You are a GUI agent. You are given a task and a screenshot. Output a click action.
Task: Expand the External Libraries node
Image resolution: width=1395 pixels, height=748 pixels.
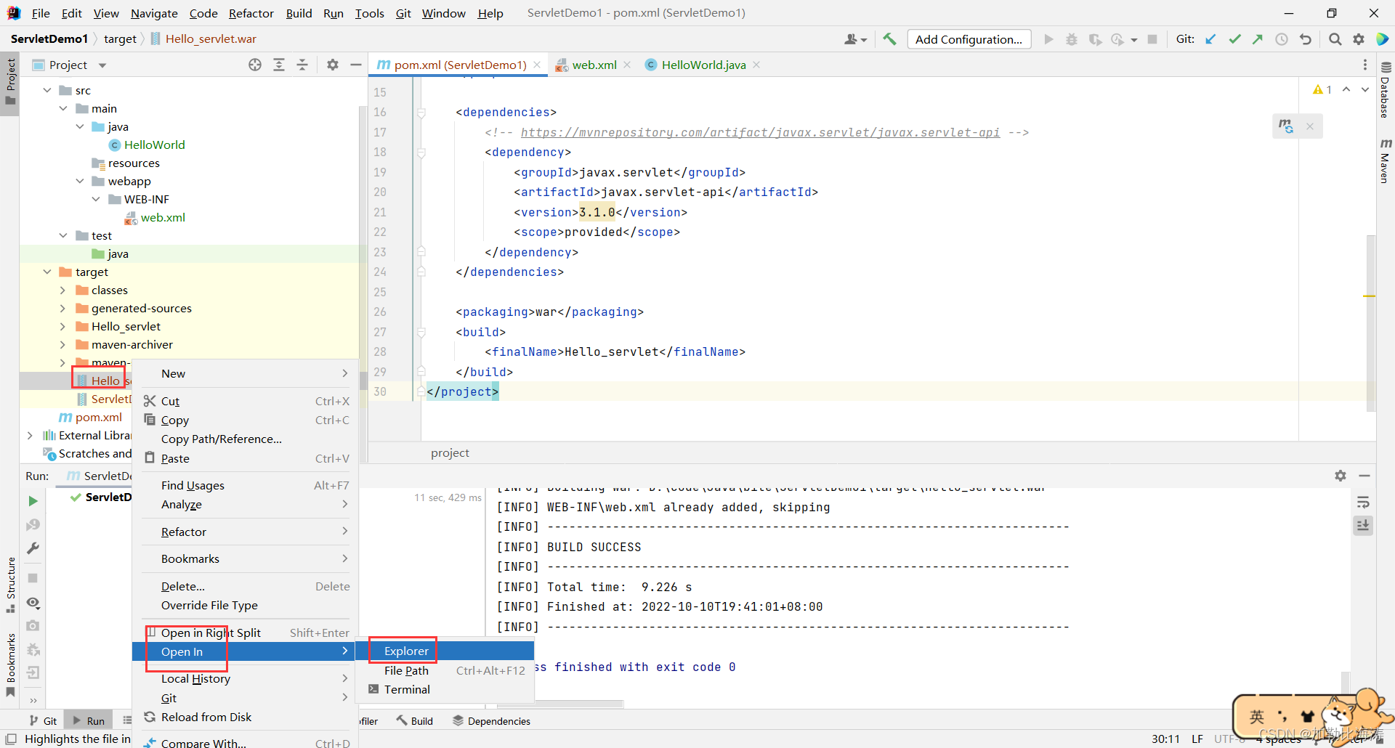click(x=31, y=435)
